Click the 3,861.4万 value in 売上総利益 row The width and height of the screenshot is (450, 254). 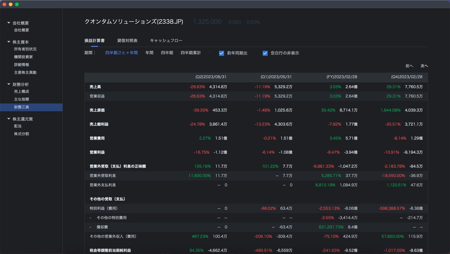(x=218, y=124)
